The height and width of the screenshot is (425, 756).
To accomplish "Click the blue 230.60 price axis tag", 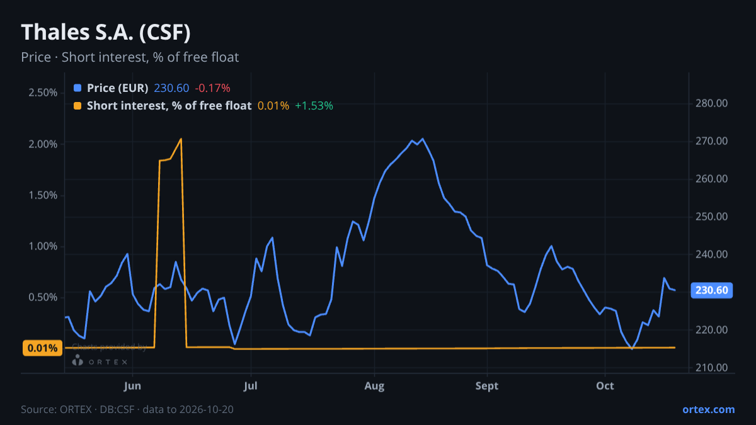I will pos(712,290).
